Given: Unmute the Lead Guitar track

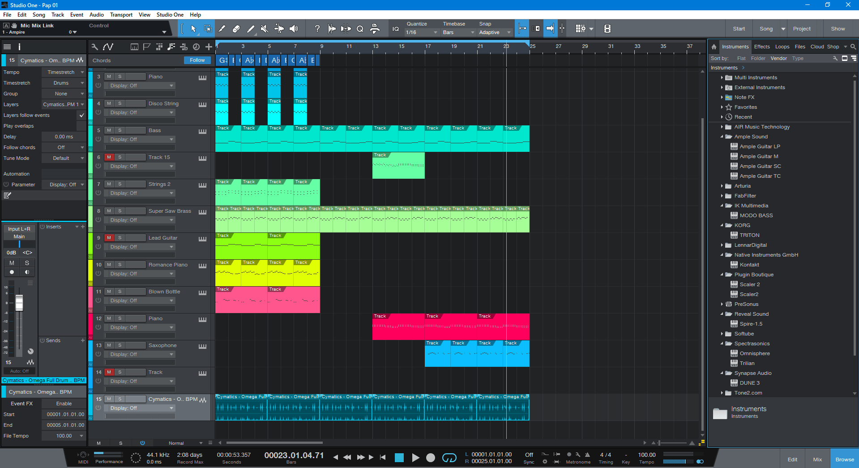Looking at the screenshot, I should click(x=109, y=238).
